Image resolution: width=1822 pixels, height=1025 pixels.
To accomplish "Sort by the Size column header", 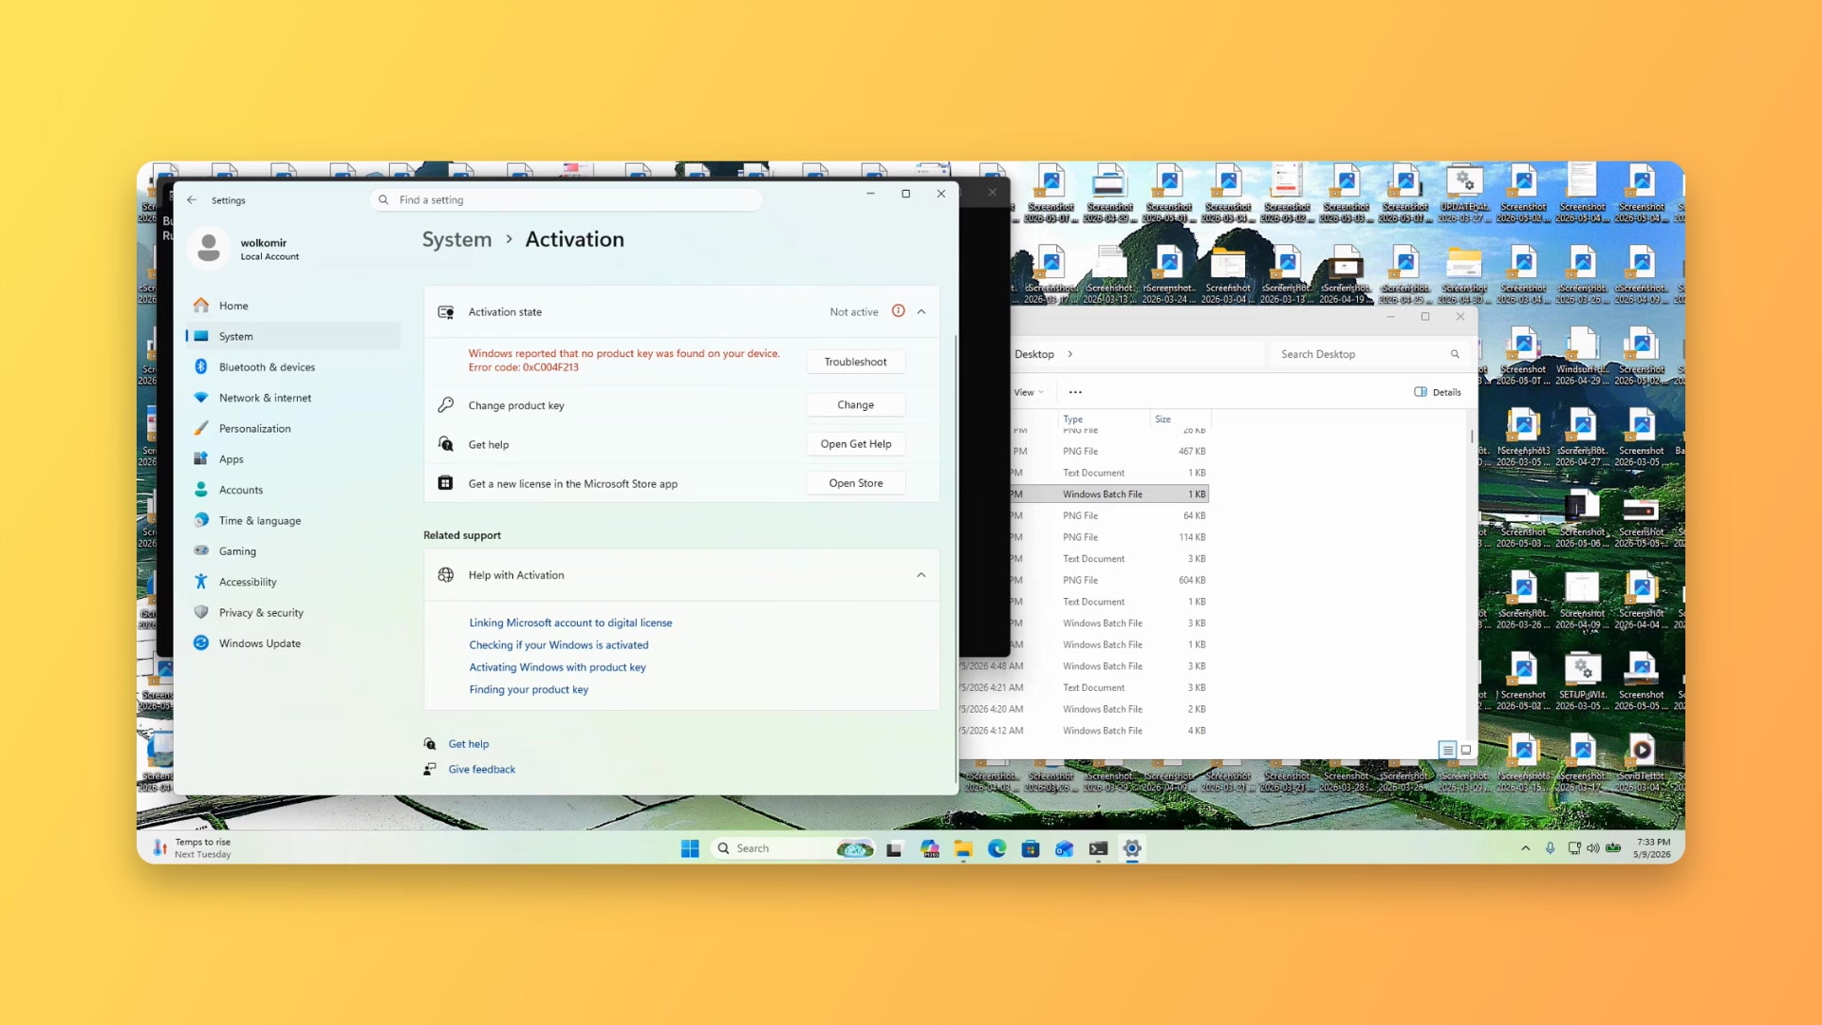I will coord(1181,419).
